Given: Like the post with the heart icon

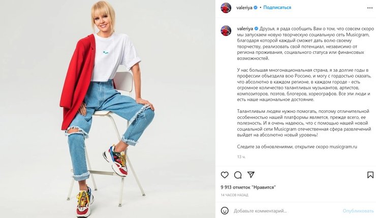Looking at the screenshot, I should (x=225, y=175).
